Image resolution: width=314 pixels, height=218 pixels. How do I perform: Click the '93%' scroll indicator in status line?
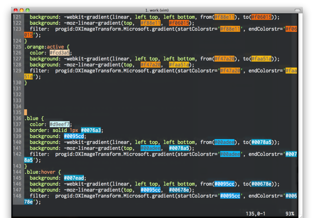pyautogui.click(x=290, y=214)
